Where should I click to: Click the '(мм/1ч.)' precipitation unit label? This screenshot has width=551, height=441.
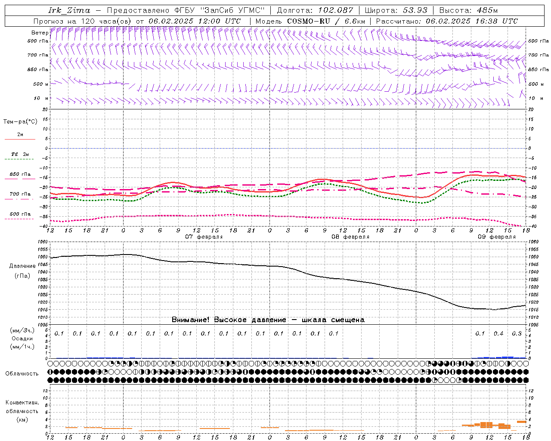[22, 347]
